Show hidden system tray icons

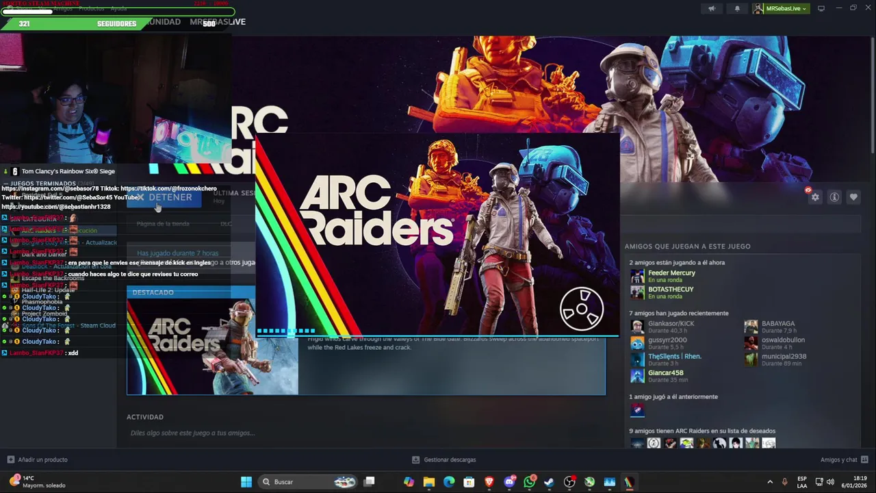point(770,482)
